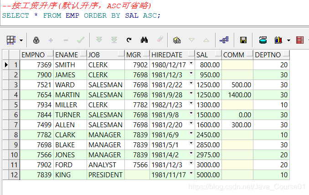Click salary cell 2975.00

coord(208,155)
